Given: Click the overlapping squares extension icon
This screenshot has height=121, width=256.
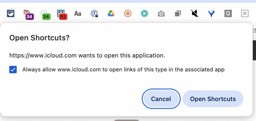Looking at the screenshot, I should 178,14.
